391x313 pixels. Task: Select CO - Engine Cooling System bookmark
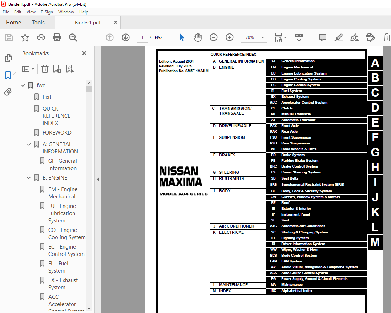click(67, 234)
